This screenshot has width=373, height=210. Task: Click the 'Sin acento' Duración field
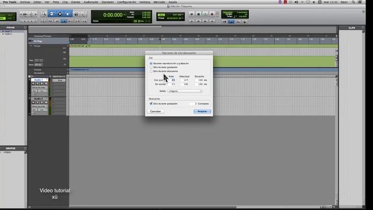click(x=199, y=84)
